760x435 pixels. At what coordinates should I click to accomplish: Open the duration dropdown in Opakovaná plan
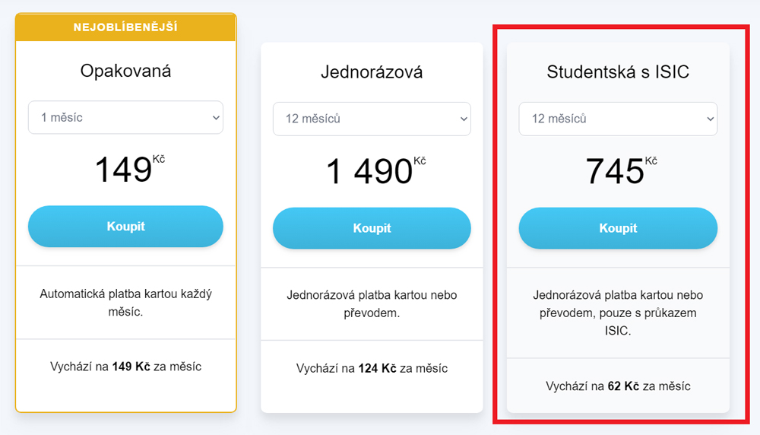125,118
